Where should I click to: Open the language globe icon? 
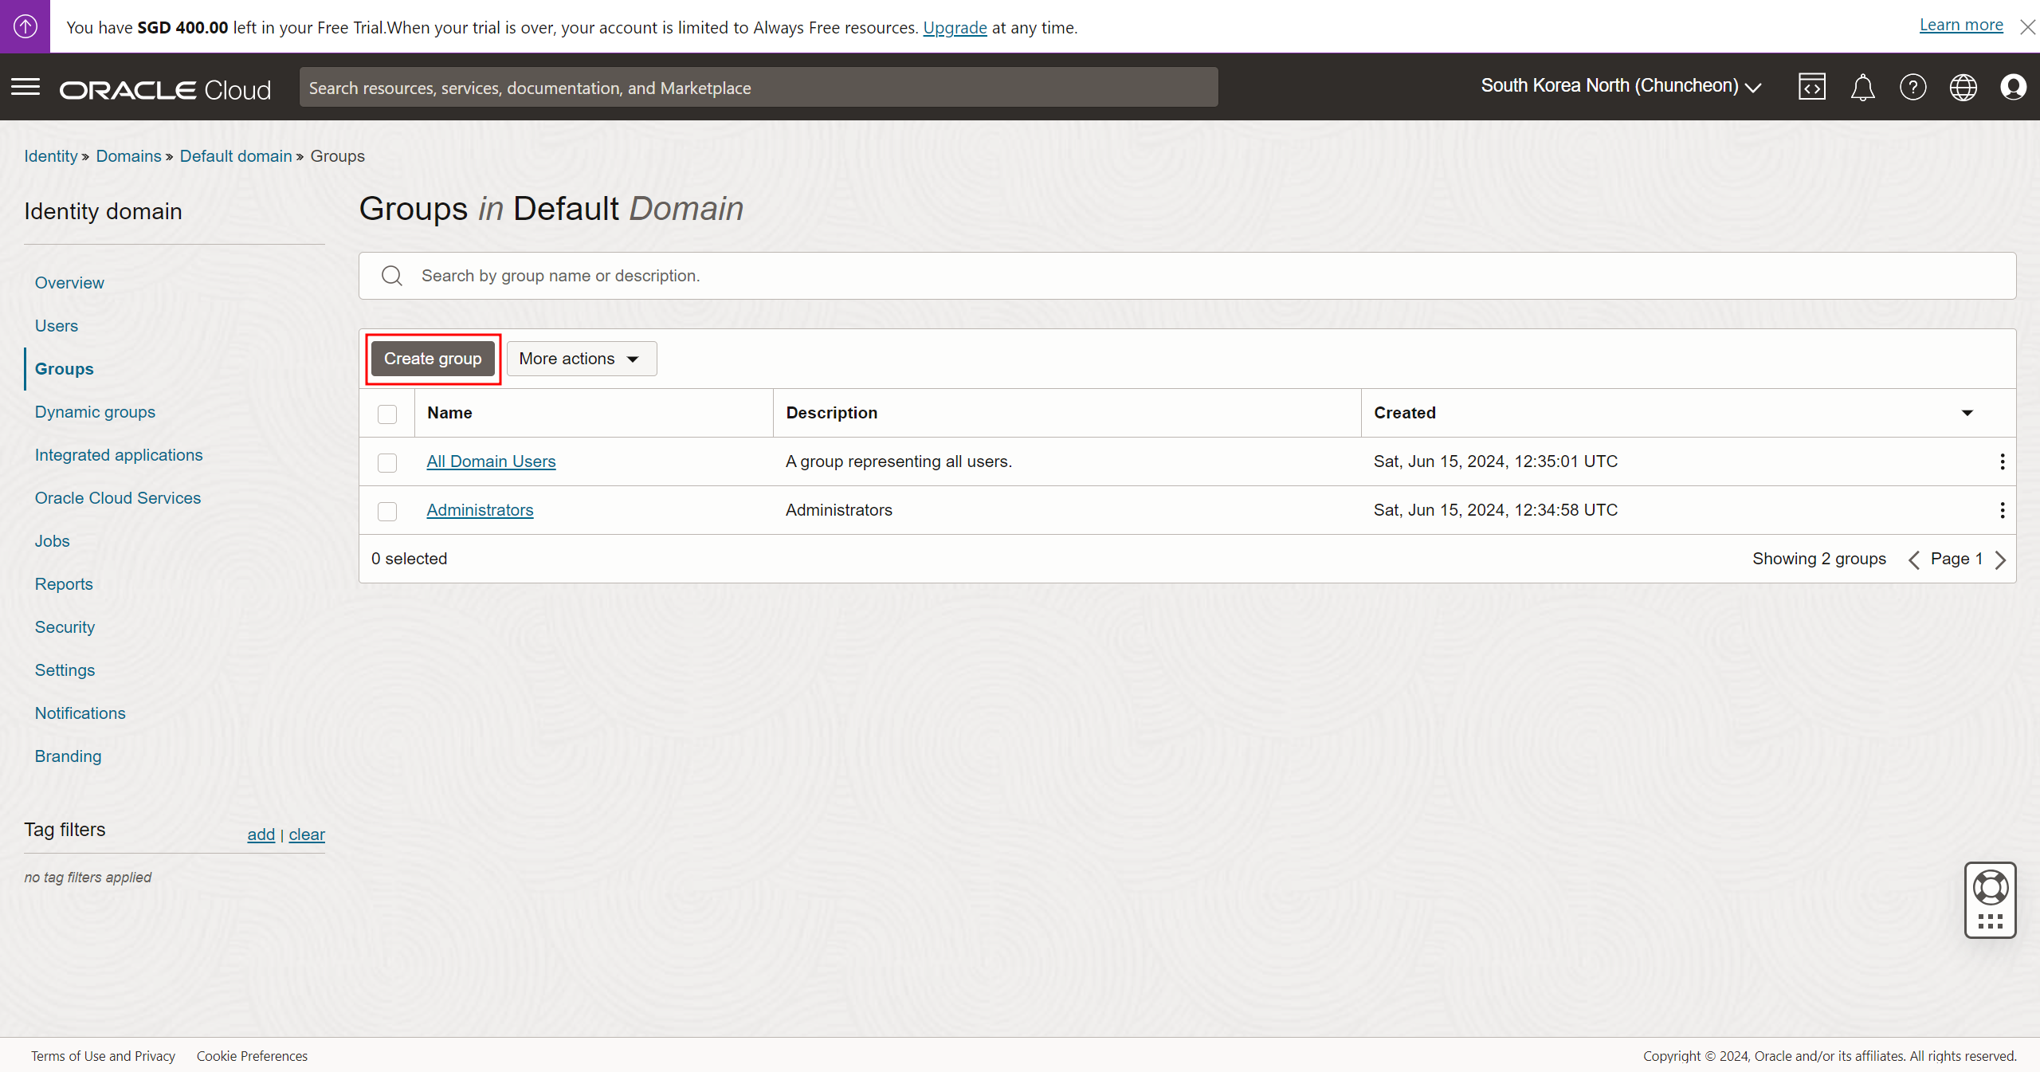click(x=1963, y=87)
